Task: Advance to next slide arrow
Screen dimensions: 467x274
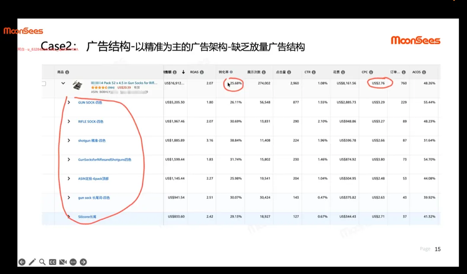Action: pos(83,262)
